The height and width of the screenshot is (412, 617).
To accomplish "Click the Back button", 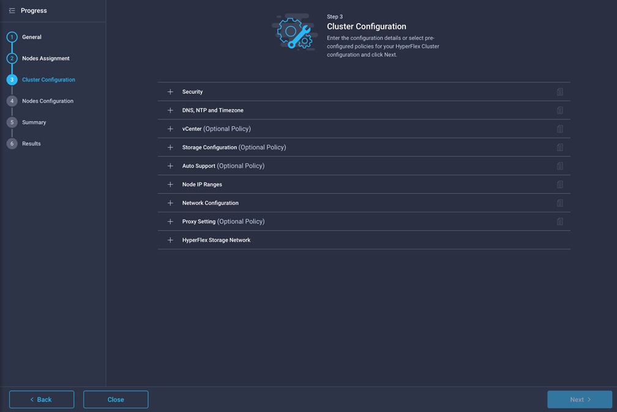I will 42,399.
